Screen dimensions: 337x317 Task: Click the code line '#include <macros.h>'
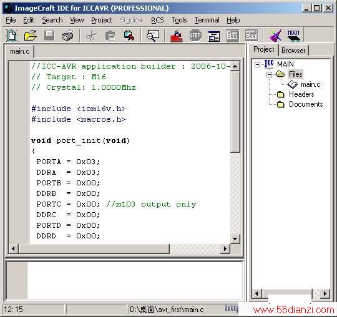pyautogui.click(x=79, y=119)
